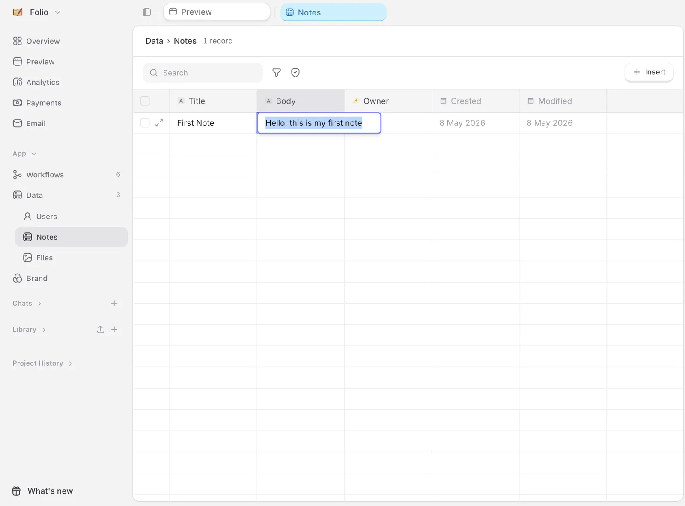Click the Notes breadcrumb
This screenshot has width=685, height=506.
[x=185, y=41]
